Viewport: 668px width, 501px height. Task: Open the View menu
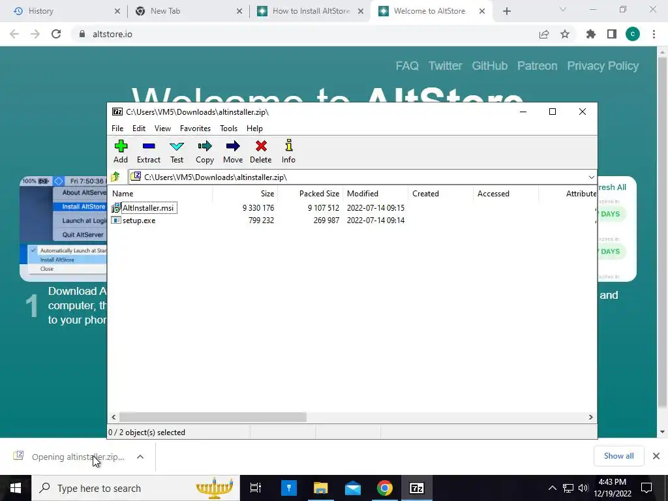pos(162,129)
